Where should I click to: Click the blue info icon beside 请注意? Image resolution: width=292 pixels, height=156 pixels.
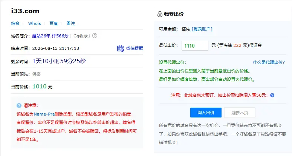tap(19, 106)
